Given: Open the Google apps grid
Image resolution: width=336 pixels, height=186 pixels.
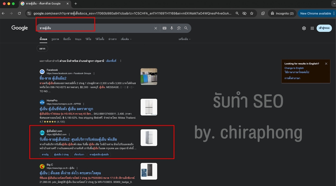Looking at the screenshot, I should point(312,28).
